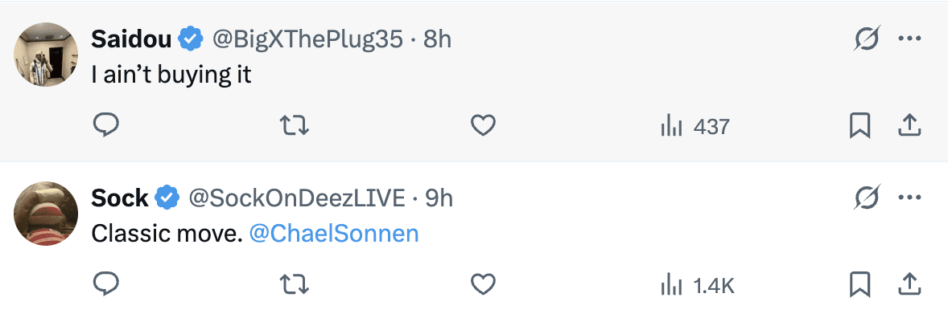The height and width of the screenshot is (318, 948).
Task: Reply to Saidou's tweet
Action: pos(105,125)
